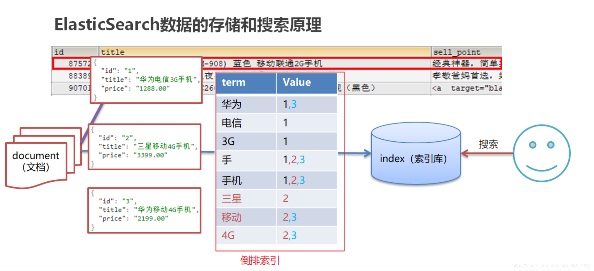Viewport: 594px width, 271px height.
Task: Click the JSON document box with id "2"
Action: pos(145,147)
